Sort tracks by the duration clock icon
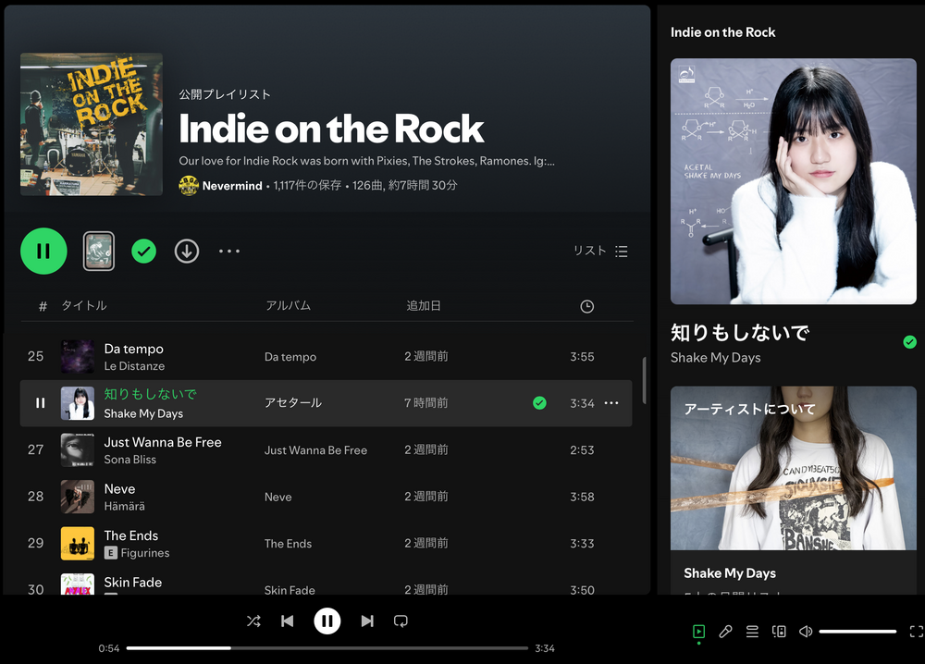This screenshot has width=925, height=664. 587,306
